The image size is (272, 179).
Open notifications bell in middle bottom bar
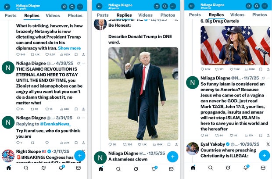[154, 168]
